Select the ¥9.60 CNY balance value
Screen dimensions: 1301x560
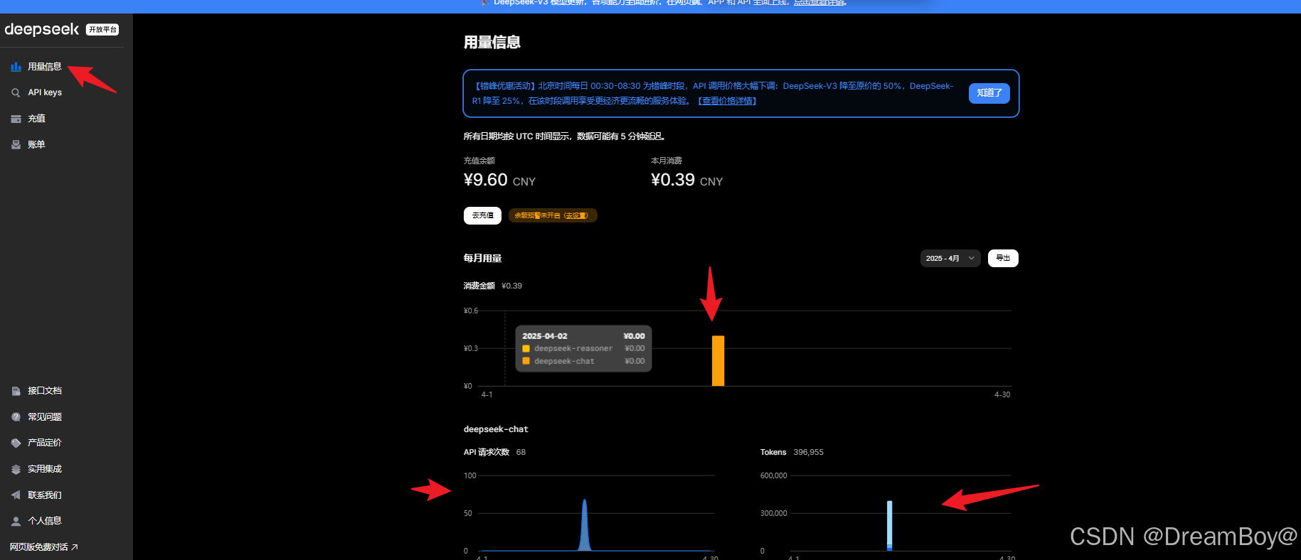click(x=499, y=180)
